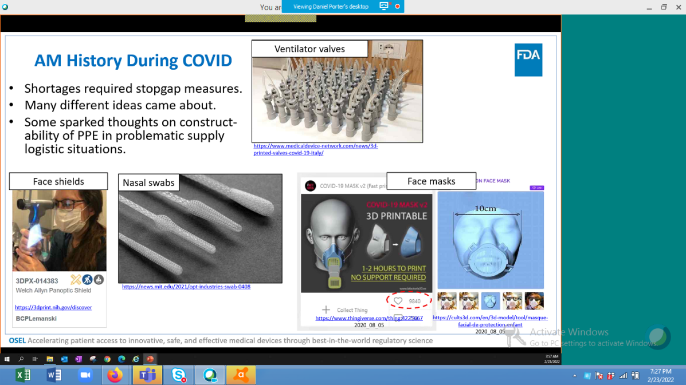Click the Webex logo in the title bar
Viewport: 686px width, 385px height.
[5, 7]
